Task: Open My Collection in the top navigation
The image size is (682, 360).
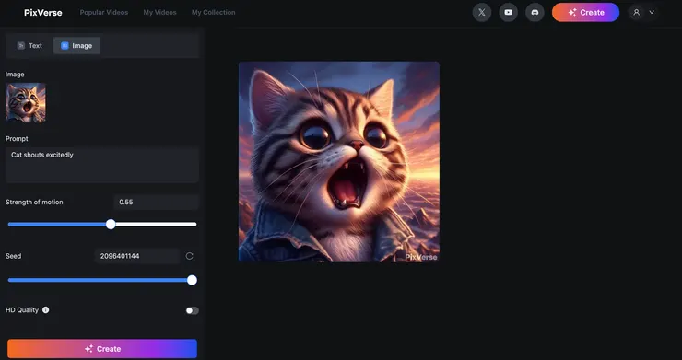Action: pyautogui.click(x=214, y=13)
